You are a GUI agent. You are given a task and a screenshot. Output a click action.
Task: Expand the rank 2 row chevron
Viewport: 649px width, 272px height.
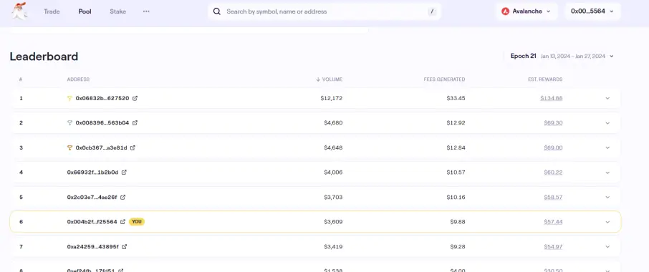[607, 123]
